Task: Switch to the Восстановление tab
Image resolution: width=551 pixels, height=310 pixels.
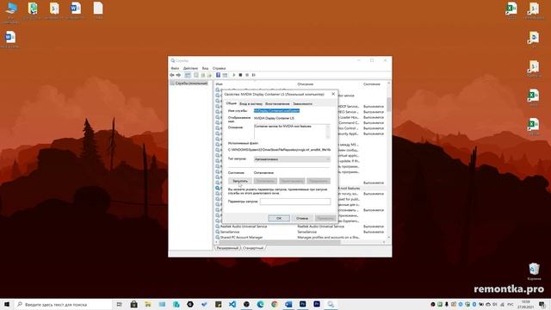Action: point(277,104)
